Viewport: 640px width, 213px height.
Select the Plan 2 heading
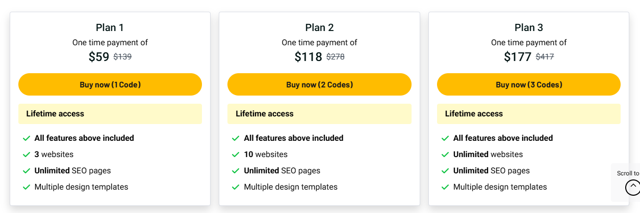319,27
